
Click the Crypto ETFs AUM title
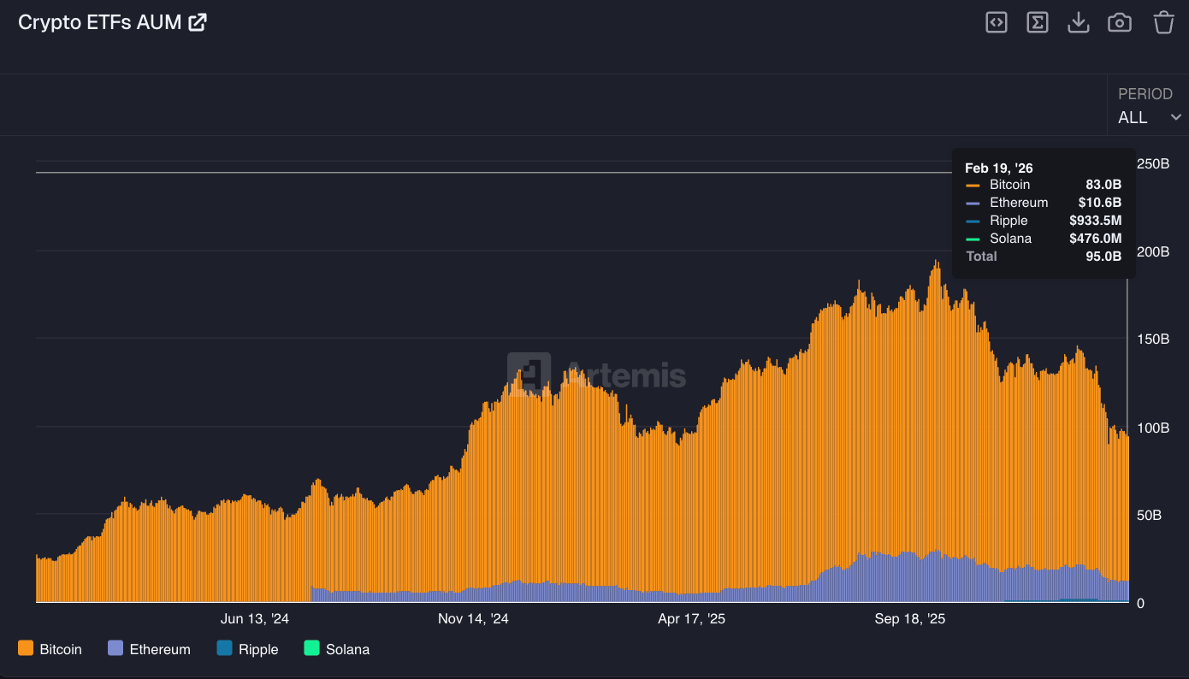99,22
